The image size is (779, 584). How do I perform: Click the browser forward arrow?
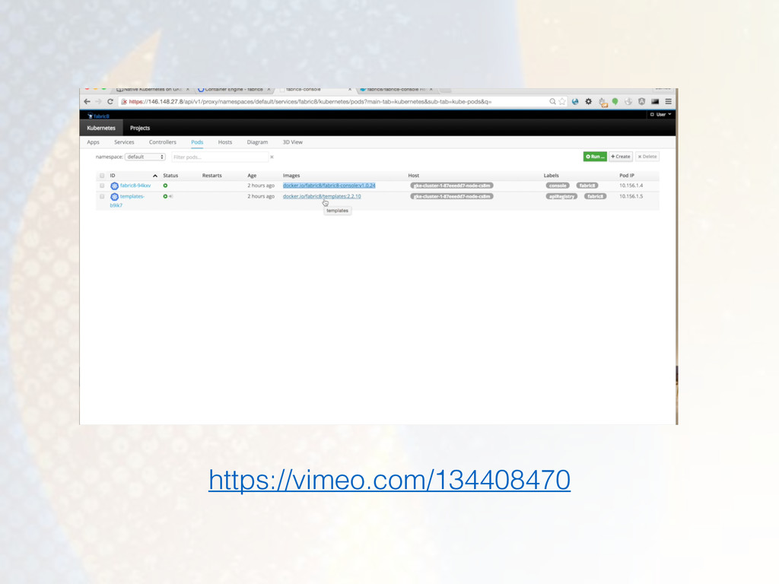(x=98, y=101)
